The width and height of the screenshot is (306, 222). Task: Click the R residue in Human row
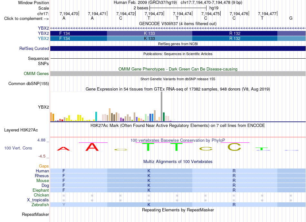[x=234, y=171]
